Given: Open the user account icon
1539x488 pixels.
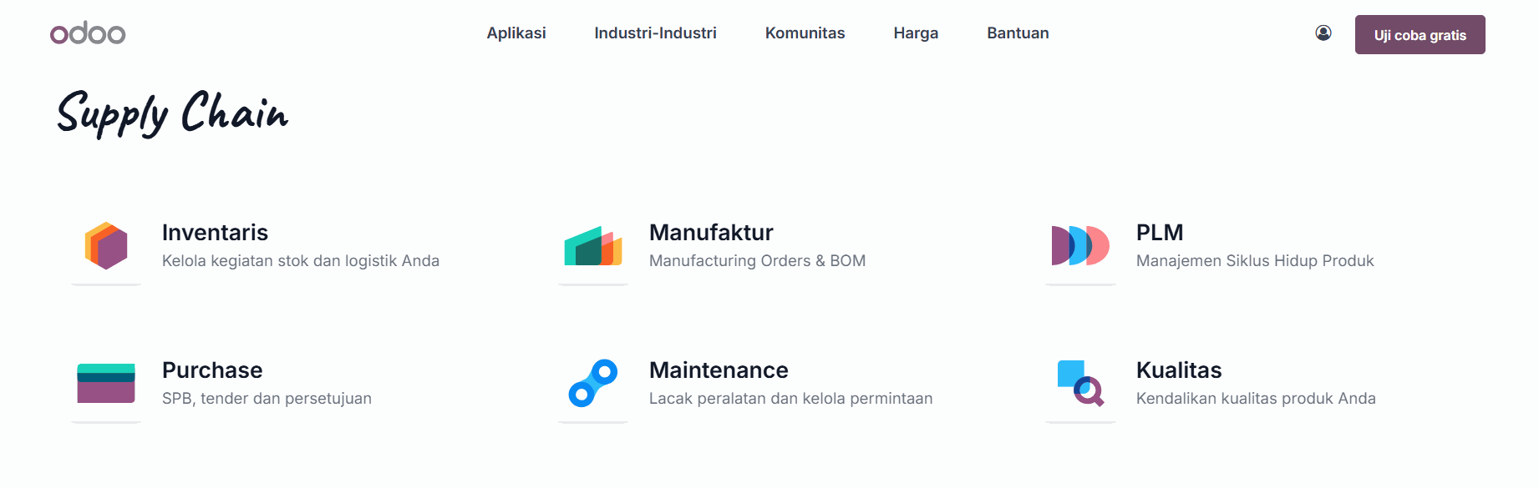Looking at the screenshot, I should 1323,33.
